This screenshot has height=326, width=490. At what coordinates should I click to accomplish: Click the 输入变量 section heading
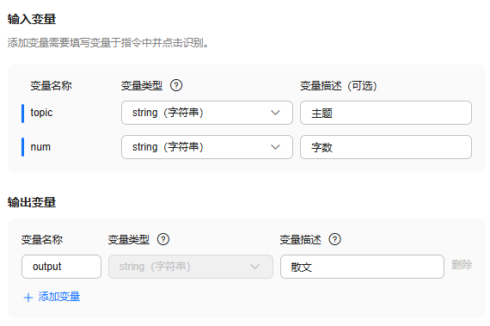point(32,19)
